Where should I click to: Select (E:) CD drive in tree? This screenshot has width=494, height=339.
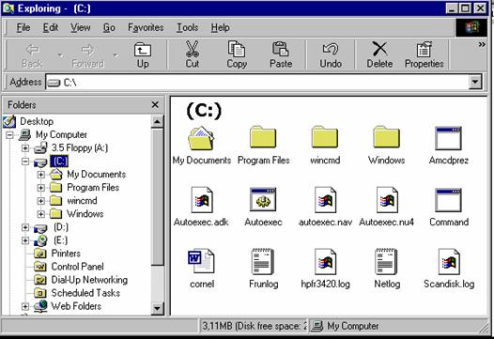point(60,240)
